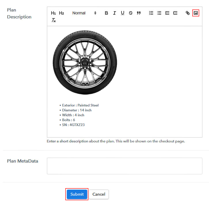Click the 'Bolts : 6' line

(69, 120)
